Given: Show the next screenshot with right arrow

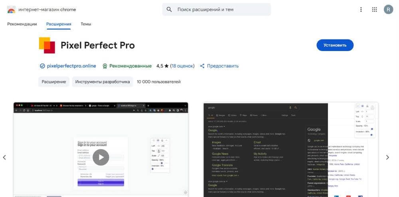Looking at the screenshot, I should point(387,158).
